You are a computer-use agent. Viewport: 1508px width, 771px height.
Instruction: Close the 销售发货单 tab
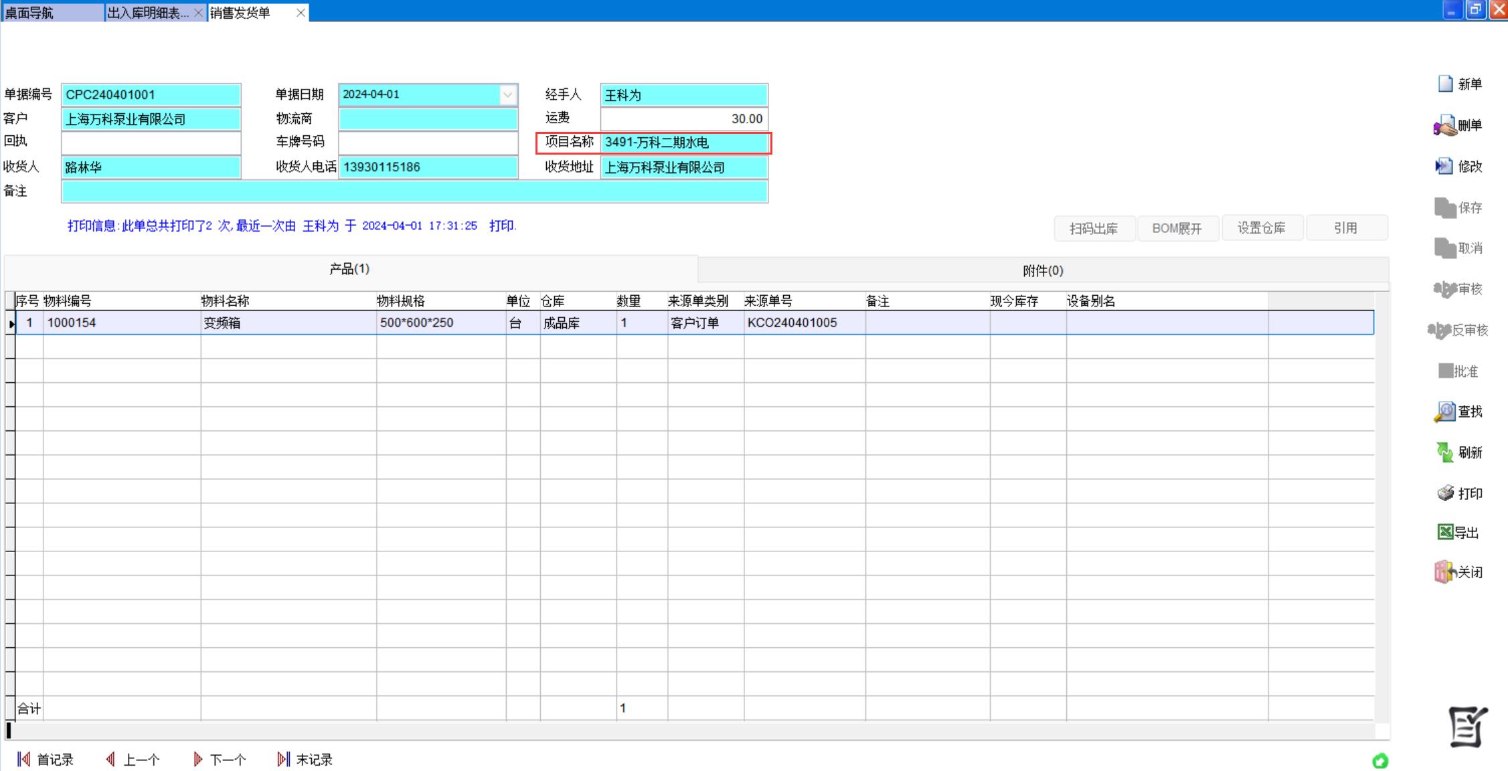[x=301, y=13]
